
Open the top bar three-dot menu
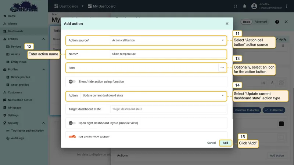pos(286,6)
